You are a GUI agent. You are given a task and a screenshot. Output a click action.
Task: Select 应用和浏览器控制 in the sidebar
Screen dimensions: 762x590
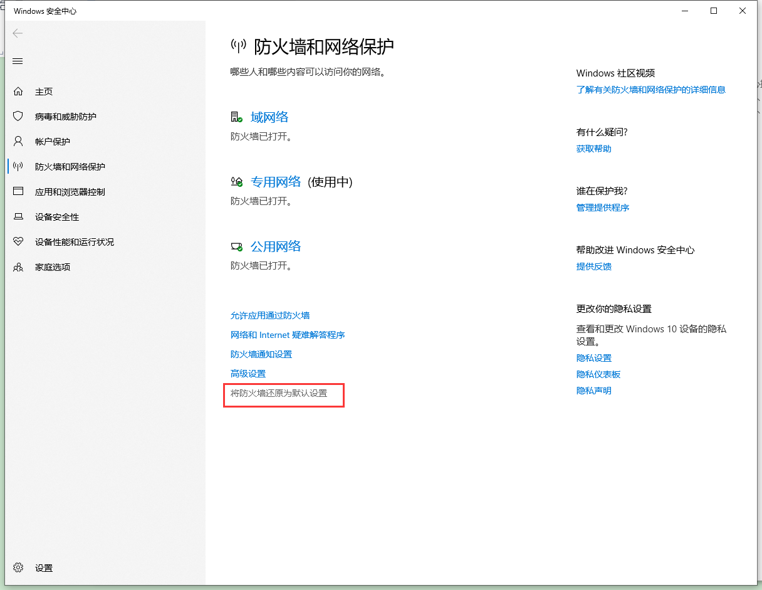pyautogui.click(x=70, y=192)
